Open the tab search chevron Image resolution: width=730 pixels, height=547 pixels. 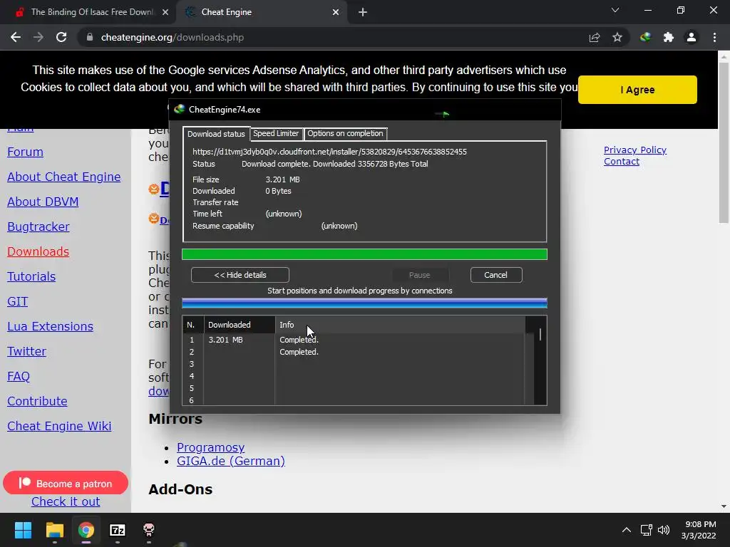[x=615, y=10]
